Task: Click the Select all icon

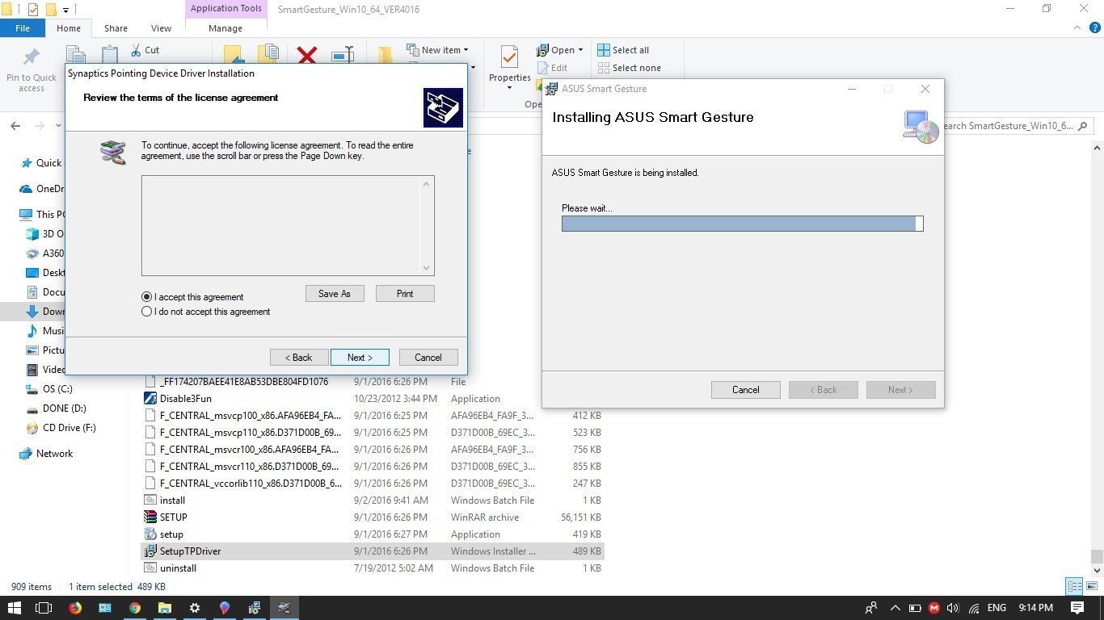Action: click(604, 50)
